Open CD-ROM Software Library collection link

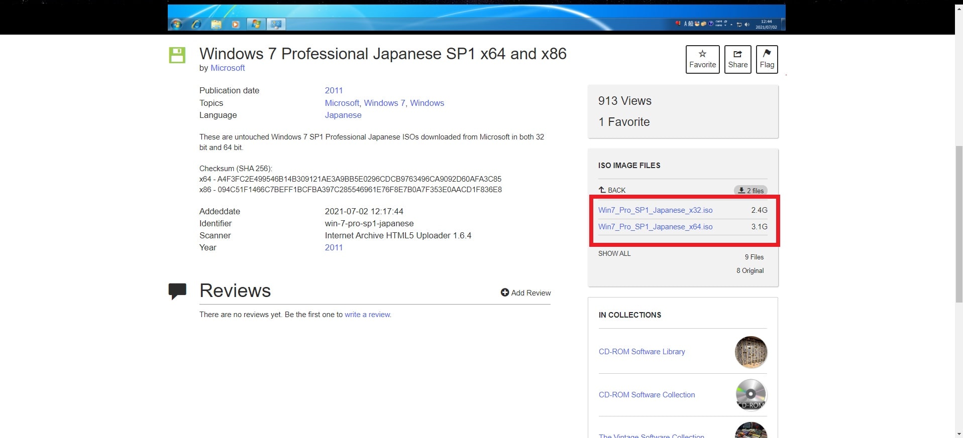pos(641,352)
